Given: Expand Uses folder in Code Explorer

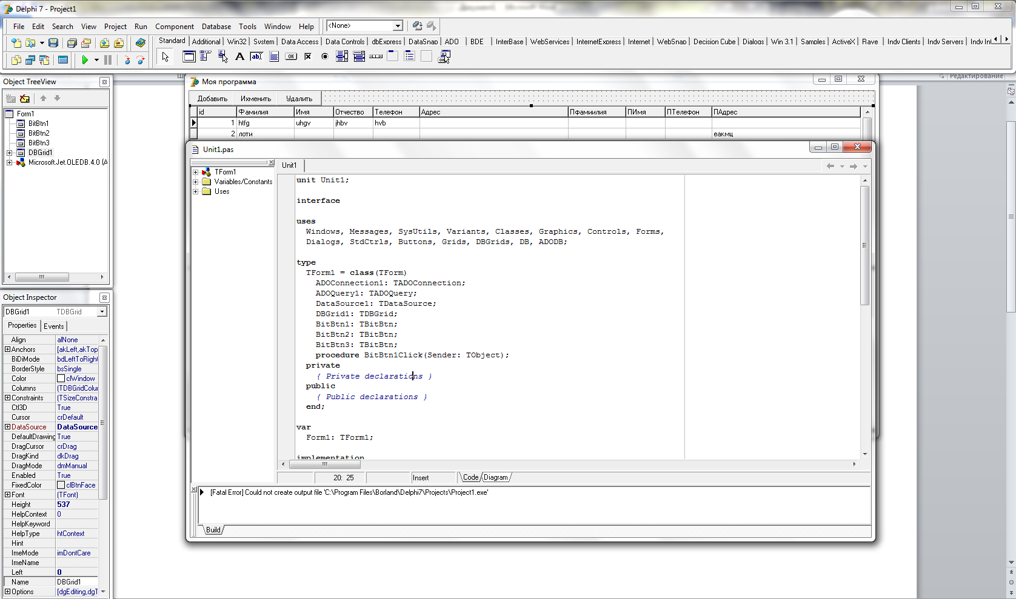Looking at the screenshot, I should click(196, 191).
